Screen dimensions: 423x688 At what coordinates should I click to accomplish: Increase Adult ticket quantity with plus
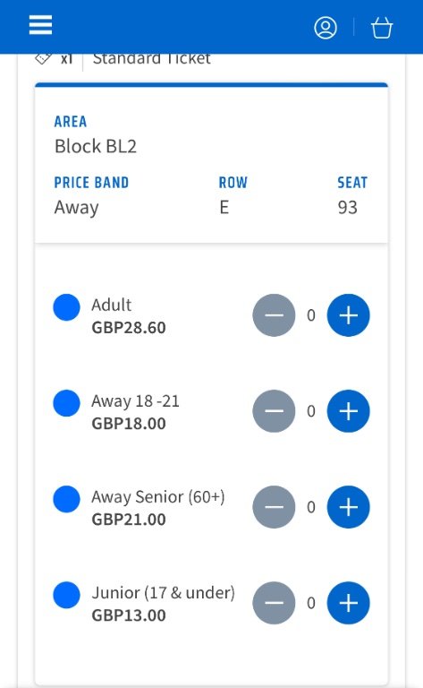click(348, 315)
